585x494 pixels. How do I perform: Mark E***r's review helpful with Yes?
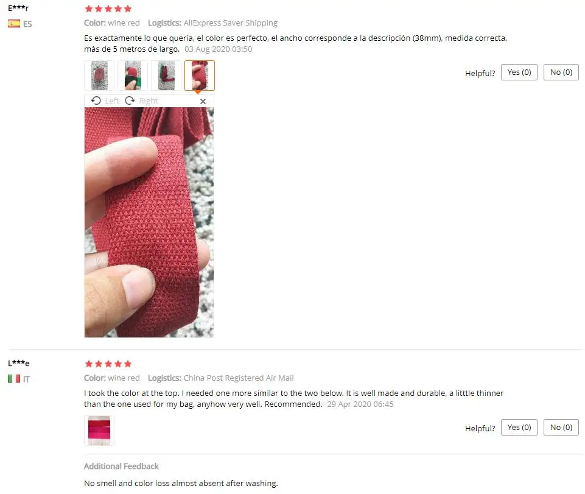pos(519,72)
